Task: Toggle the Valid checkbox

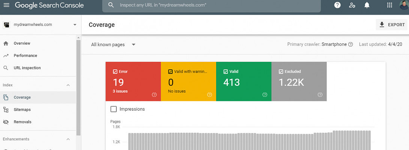Action: [226, 72]
